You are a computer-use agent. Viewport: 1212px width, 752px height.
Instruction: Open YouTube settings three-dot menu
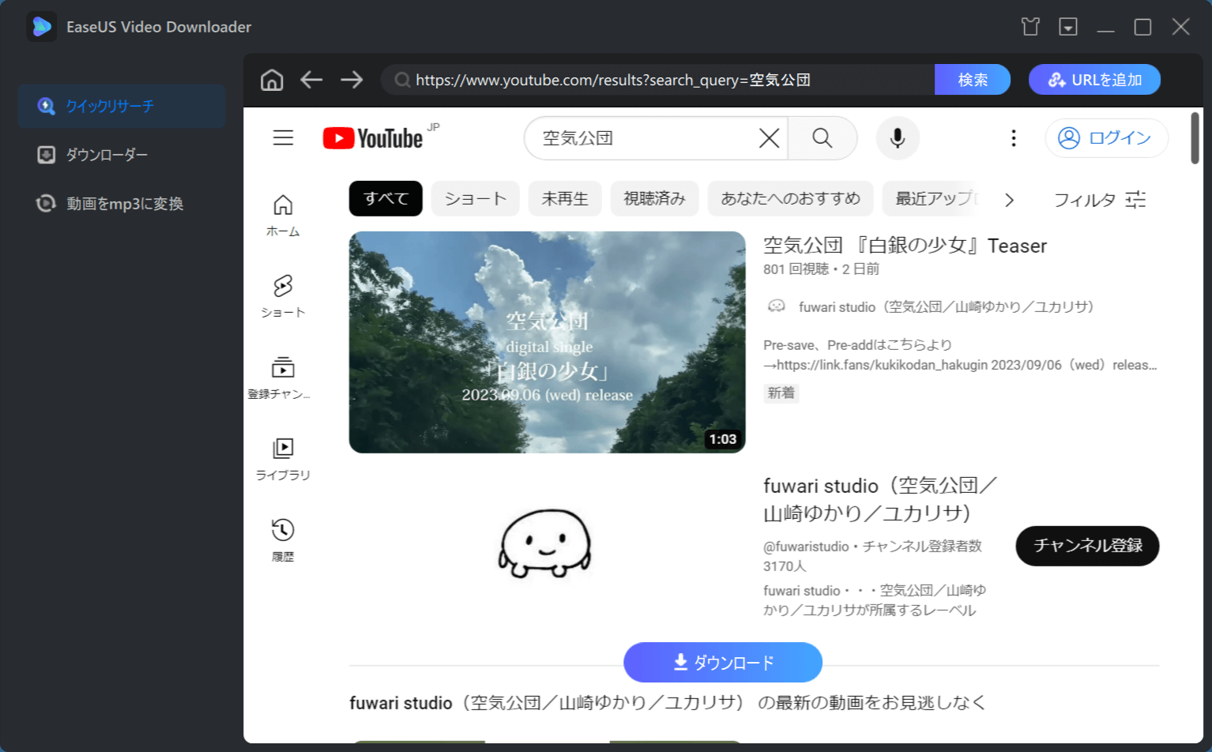point(1013,138)
